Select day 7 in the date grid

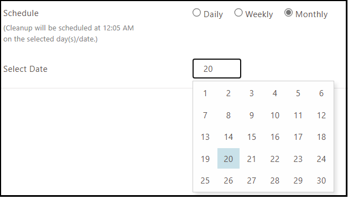tap(205, 116)
